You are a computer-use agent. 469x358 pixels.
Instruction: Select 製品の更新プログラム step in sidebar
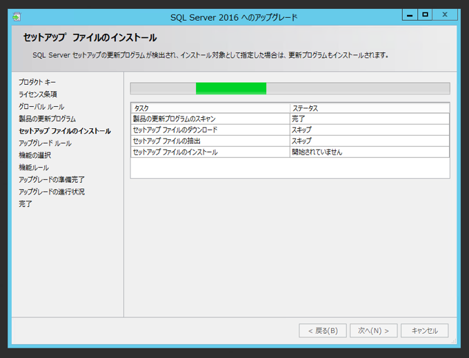click(x=48, y=119)
